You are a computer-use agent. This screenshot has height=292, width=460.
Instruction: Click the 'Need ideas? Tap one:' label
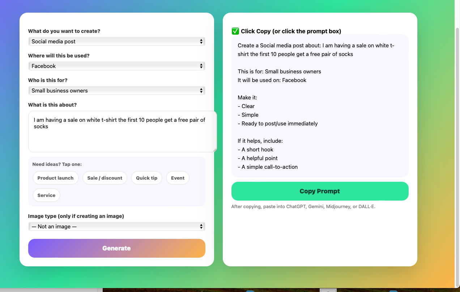click(57, 164)
